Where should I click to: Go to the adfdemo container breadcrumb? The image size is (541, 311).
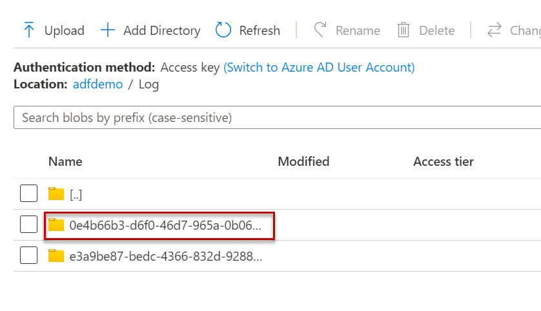pyautogui.click(x=97, y=84)
